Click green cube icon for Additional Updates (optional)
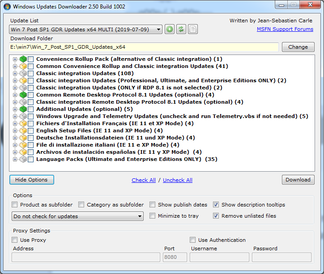This screenshot has height=274, width=324. click(23, 109)
